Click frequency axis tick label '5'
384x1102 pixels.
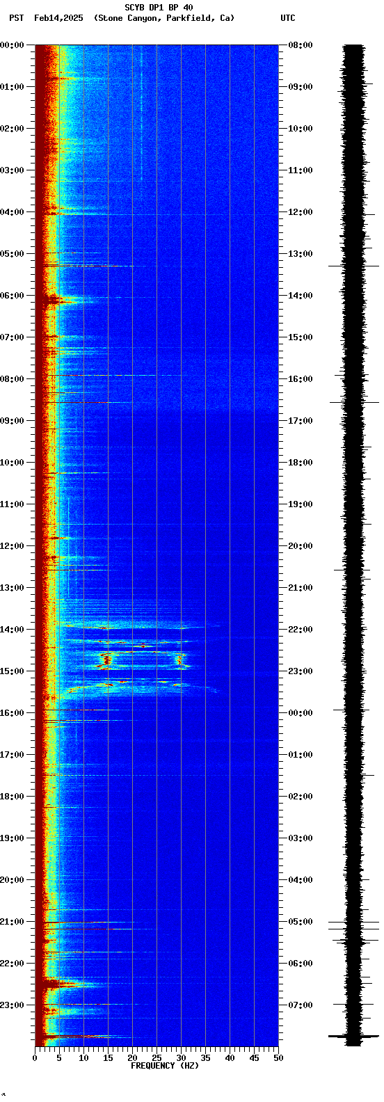coord(59,1058)
